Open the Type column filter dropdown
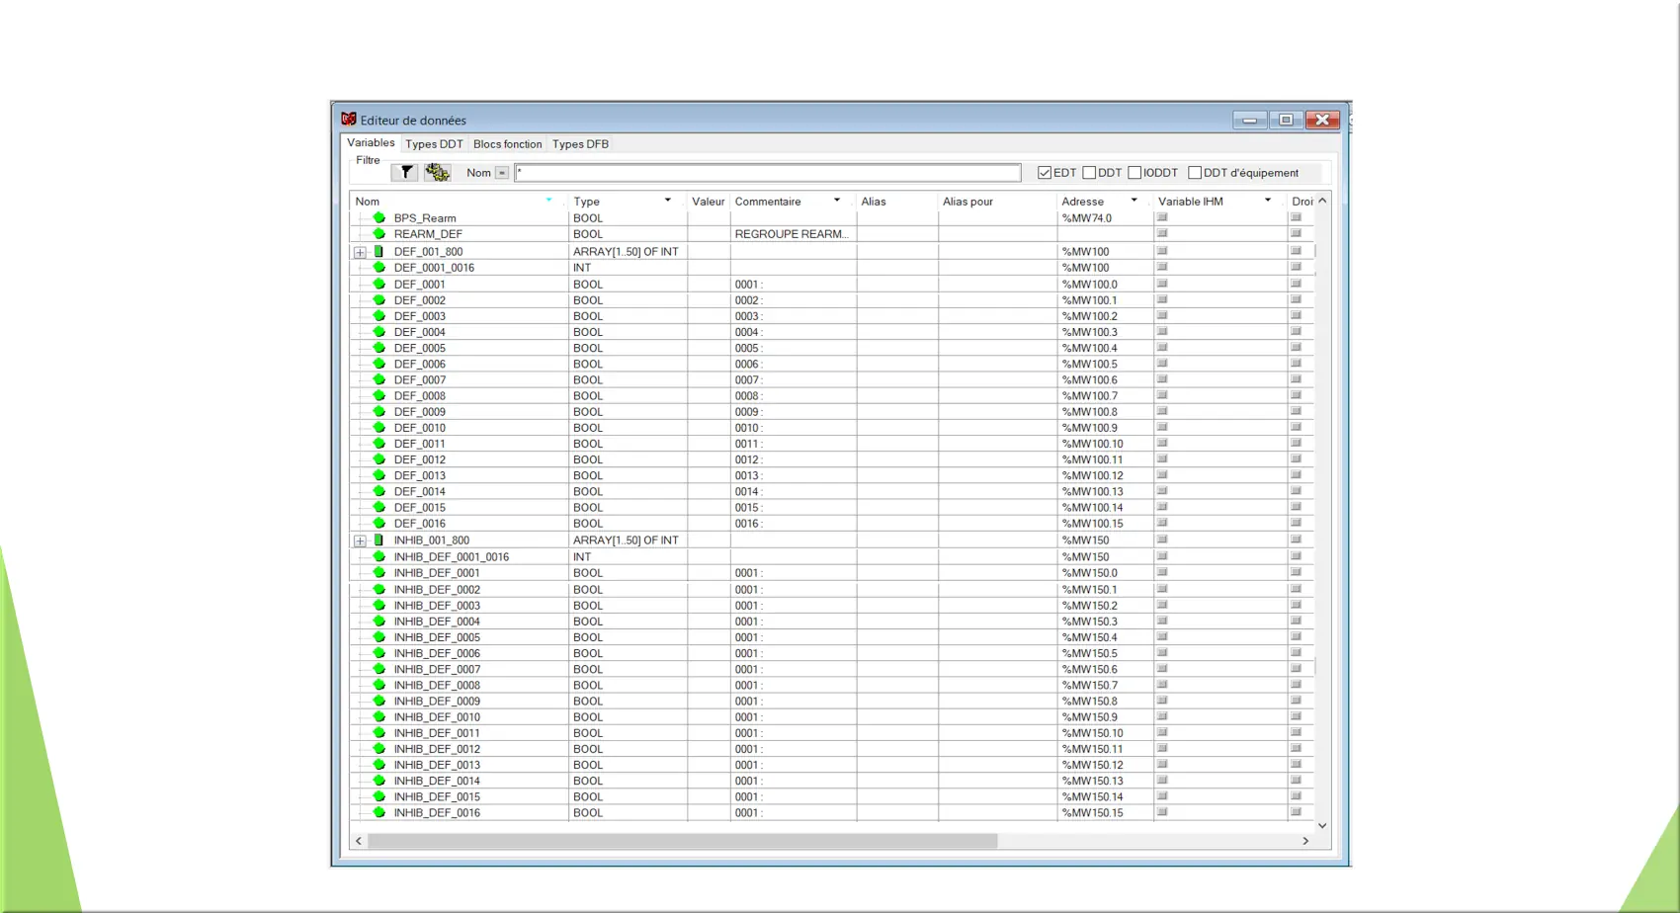1680x913 pixels. tap(668, 201)
